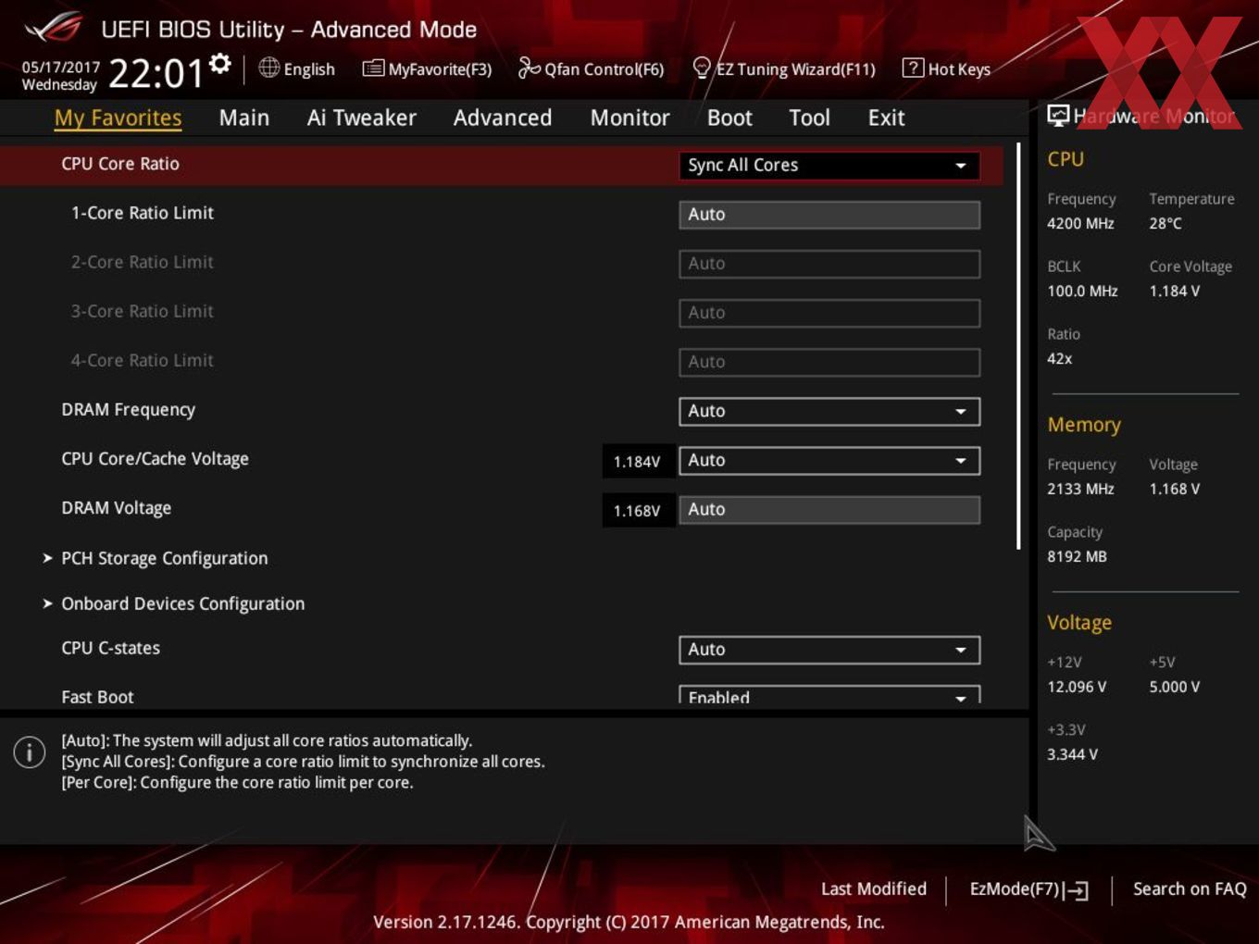Click the 1.168V DRAM voltage readout box
This screenshot has width=1259, height=944.
[637, 510]
